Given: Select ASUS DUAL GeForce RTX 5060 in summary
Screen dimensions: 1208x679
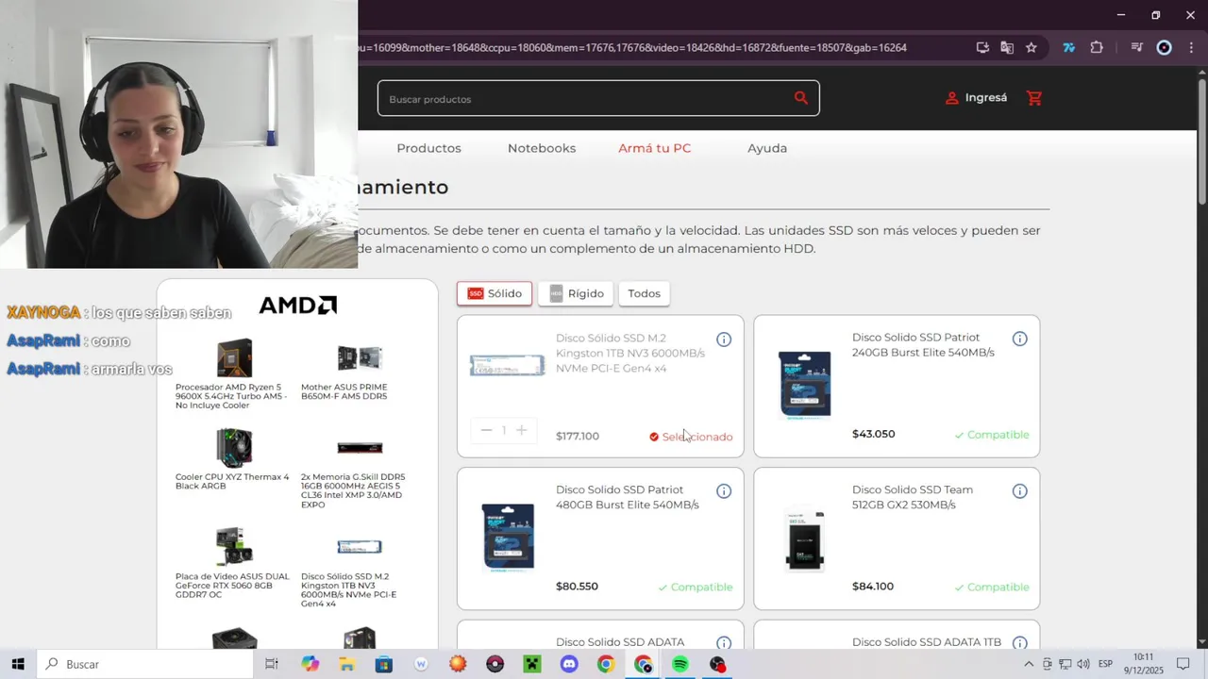Looking at the screenshot, I should point(232,563).
